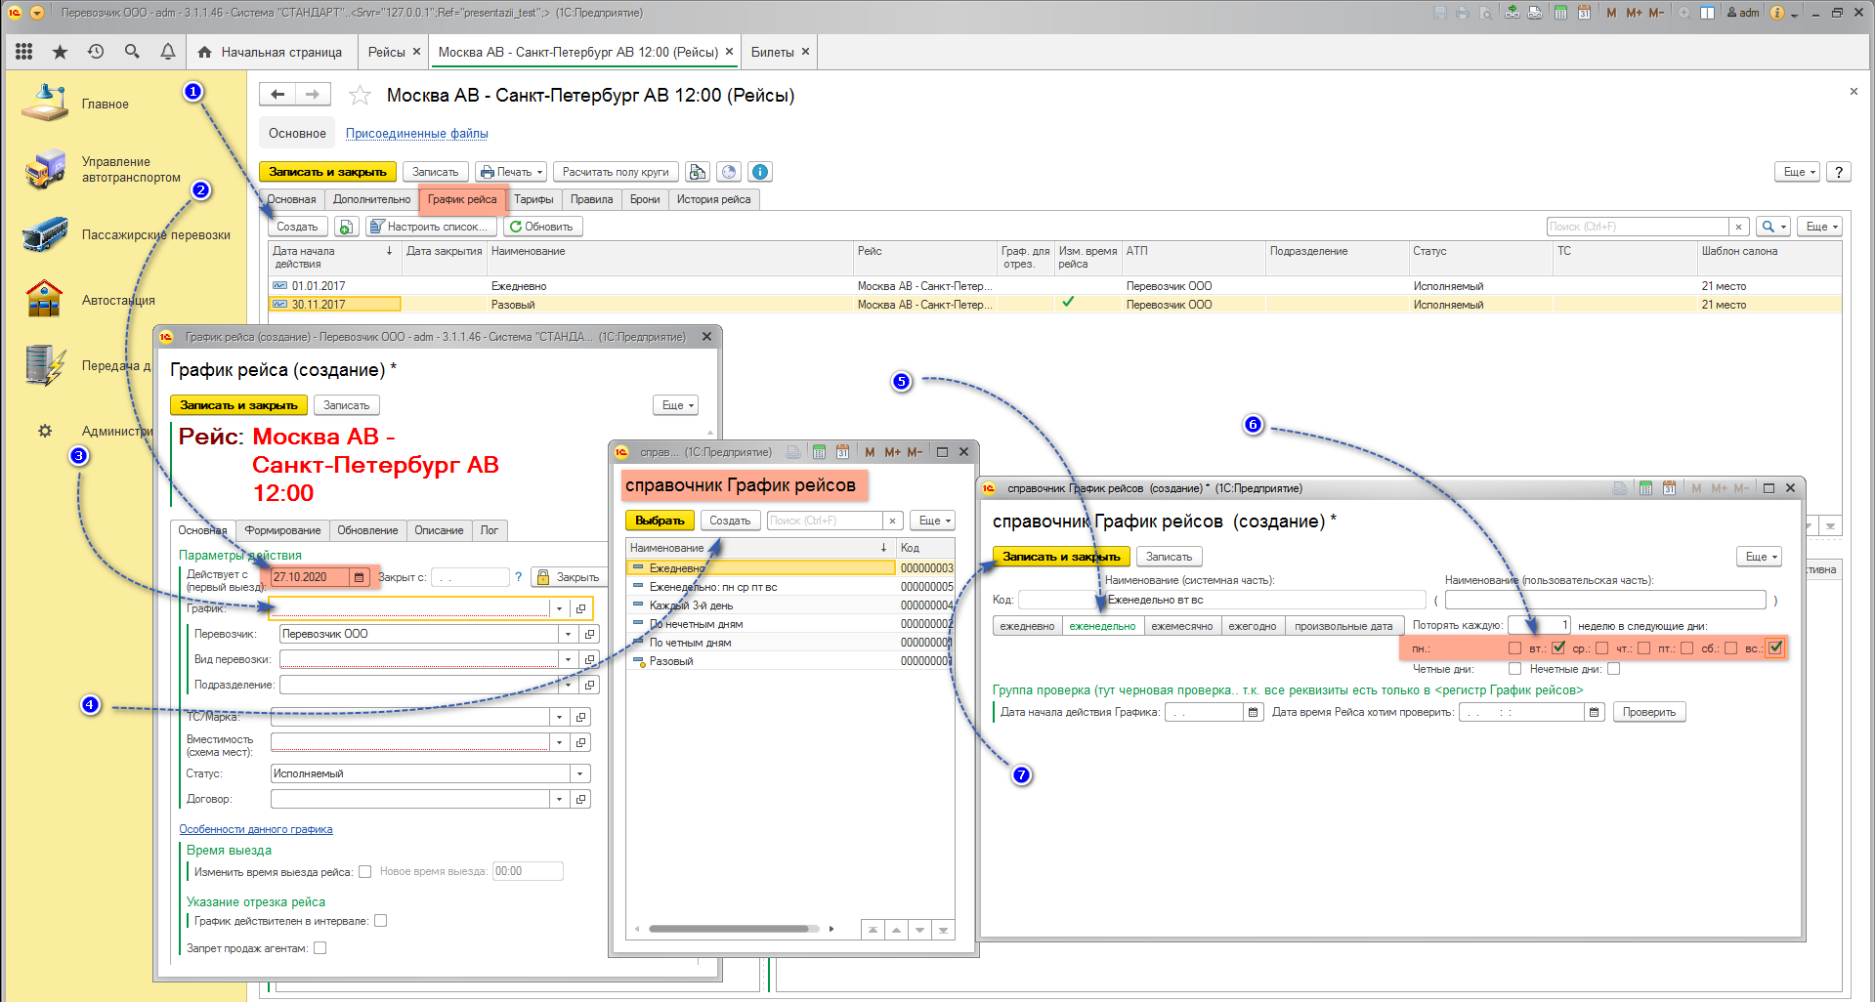Open the History clock icon
The width and height of the screenshot is (1875, 1002).
96,52
